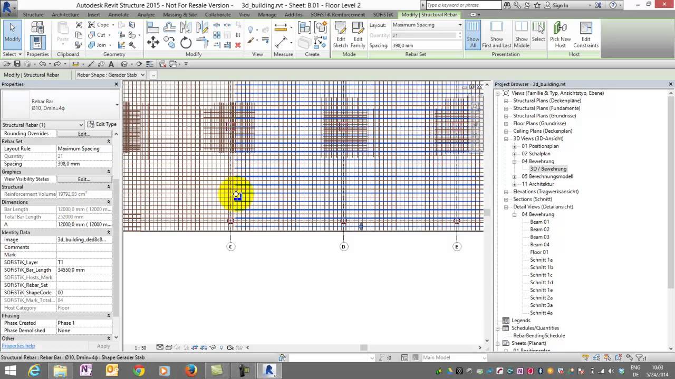Select Beam 01 in Project Browser
This screenshot has height=379, width=675.
click(x=539, y=222)
